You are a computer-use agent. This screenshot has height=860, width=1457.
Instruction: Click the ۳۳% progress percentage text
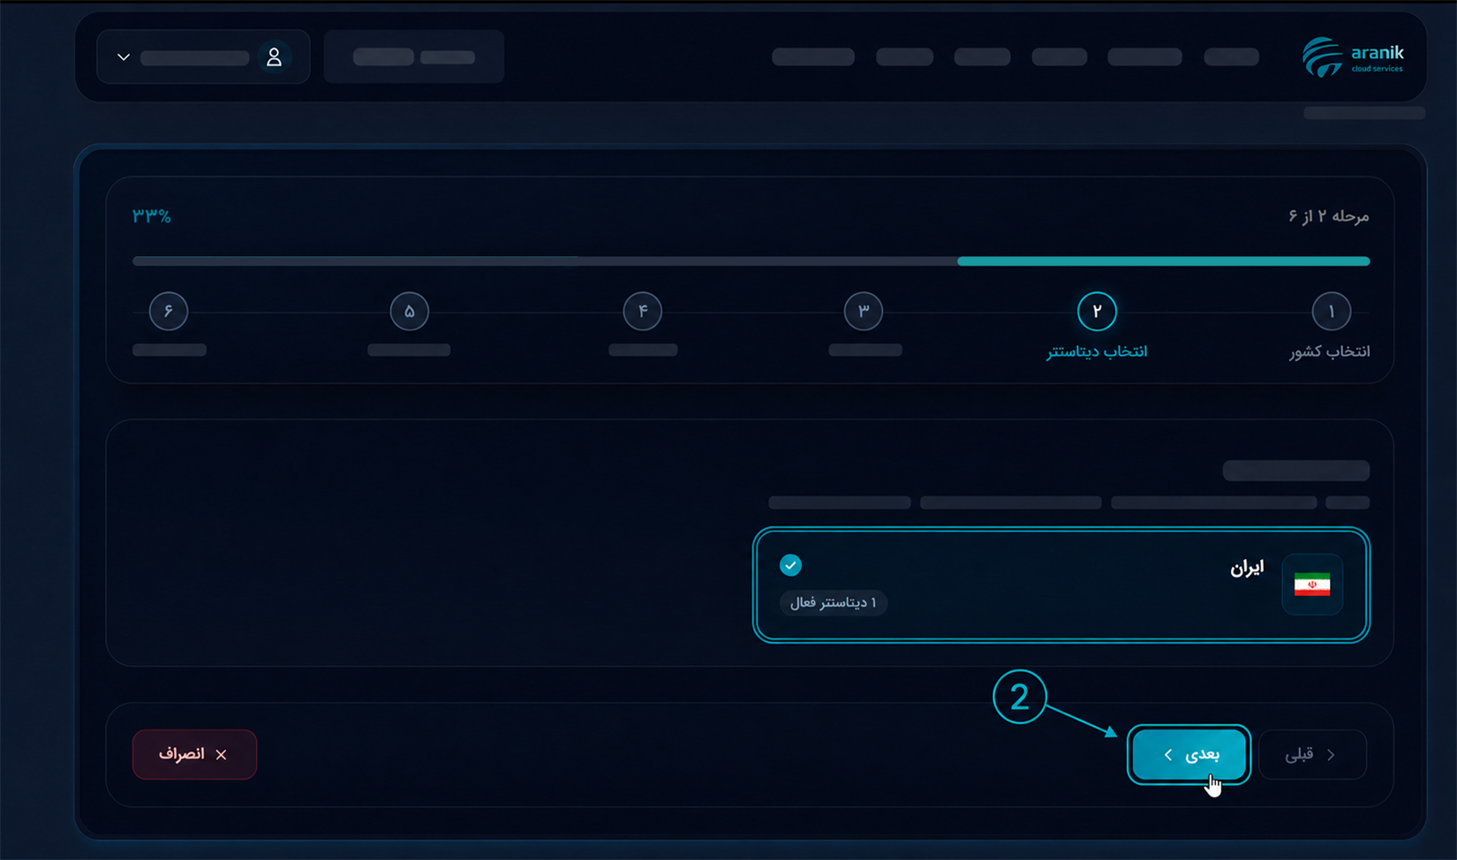coord(152,215)
